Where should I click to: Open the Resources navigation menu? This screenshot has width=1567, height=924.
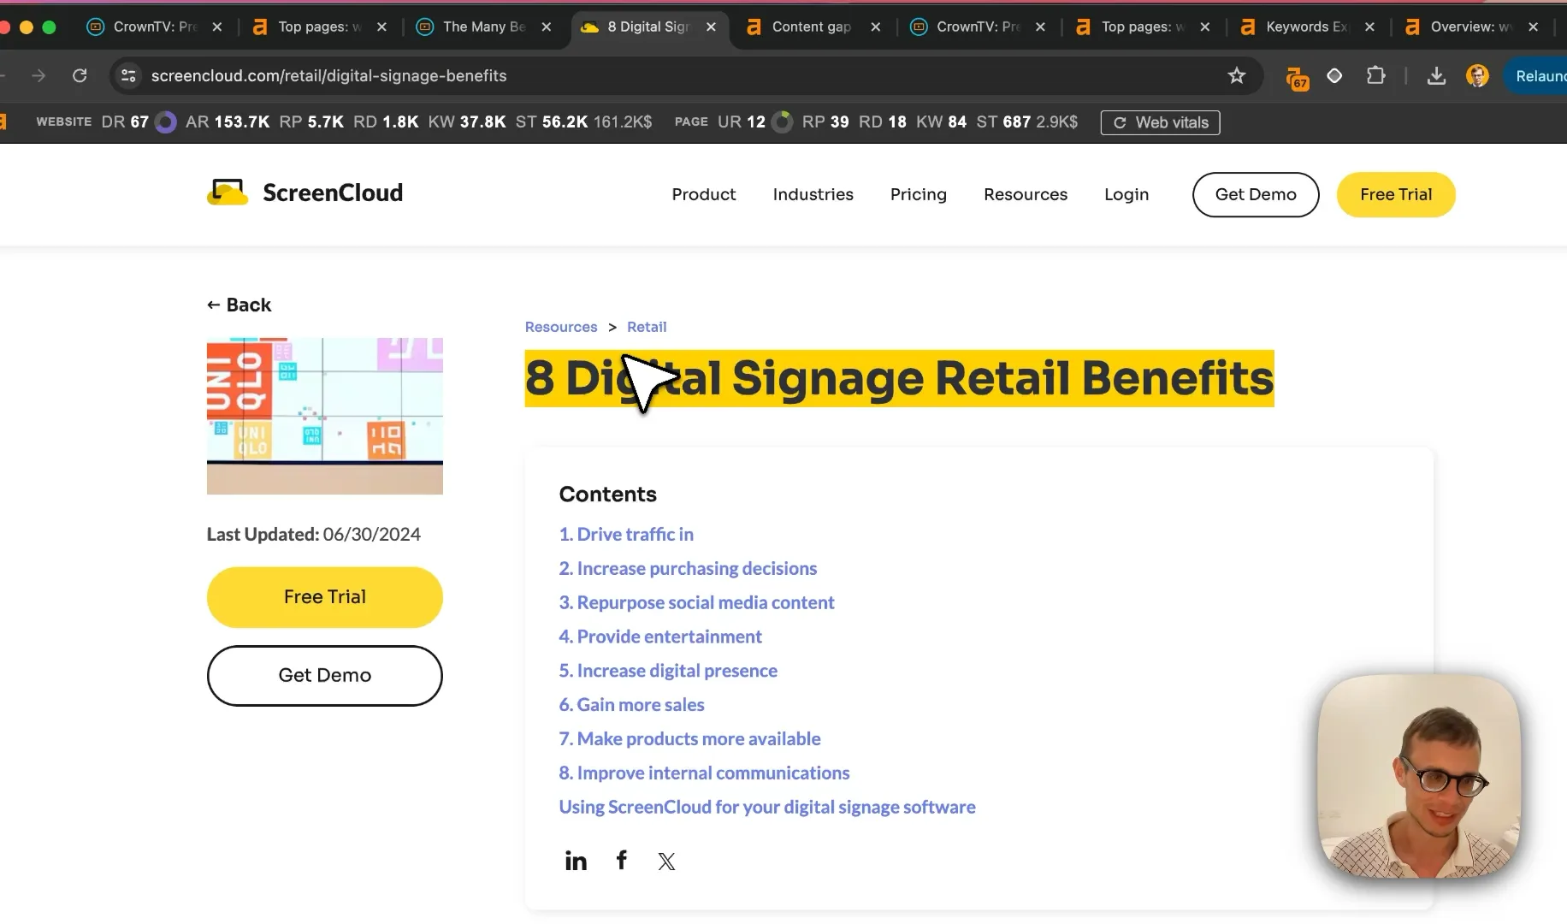[1025, 194]
